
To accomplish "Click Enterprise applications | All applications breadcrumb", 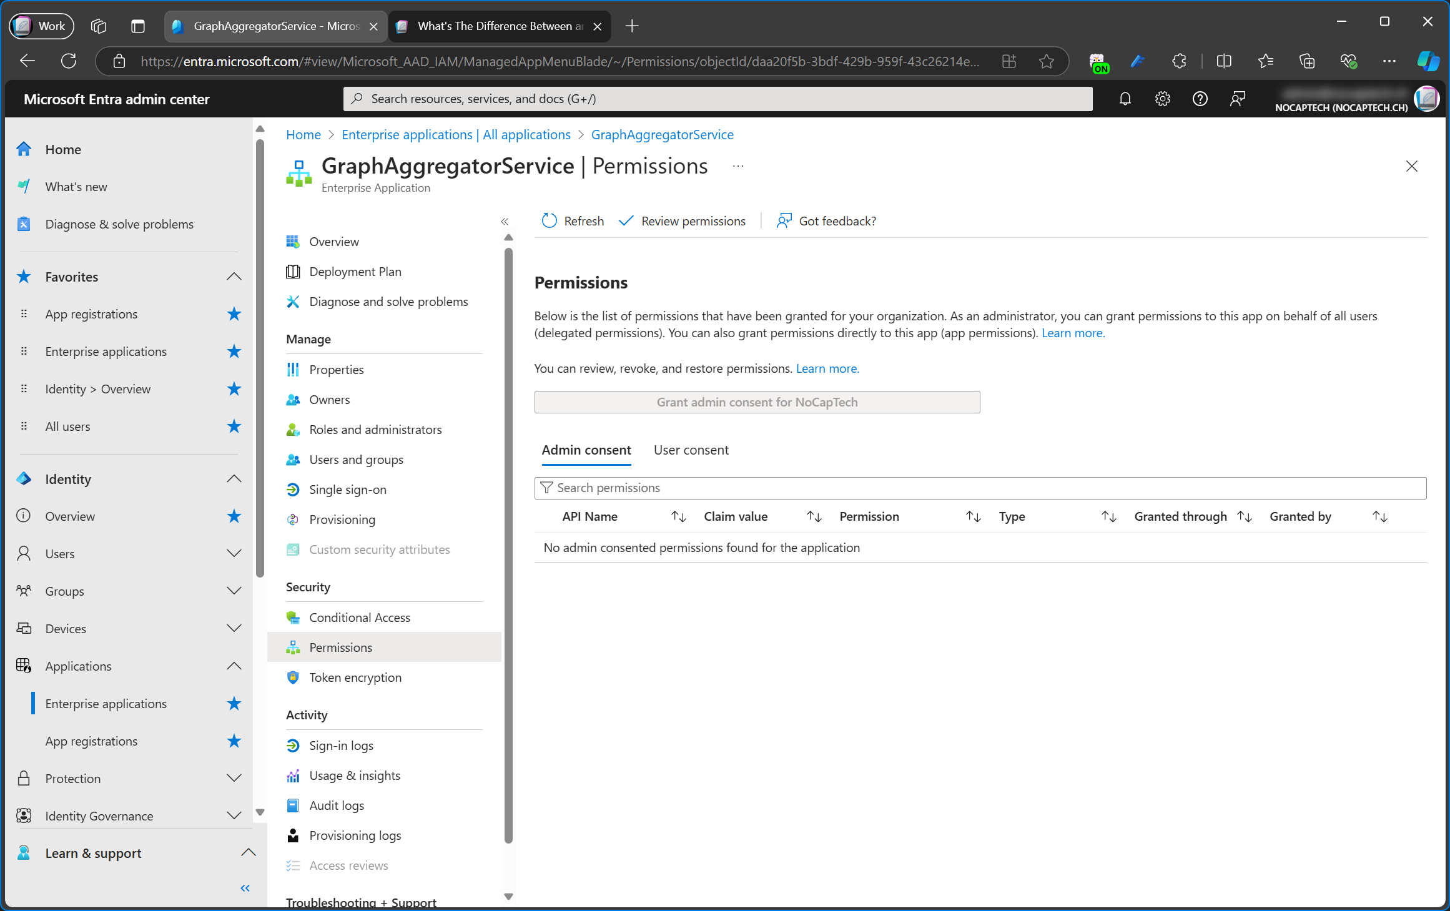I will point(456,135).
